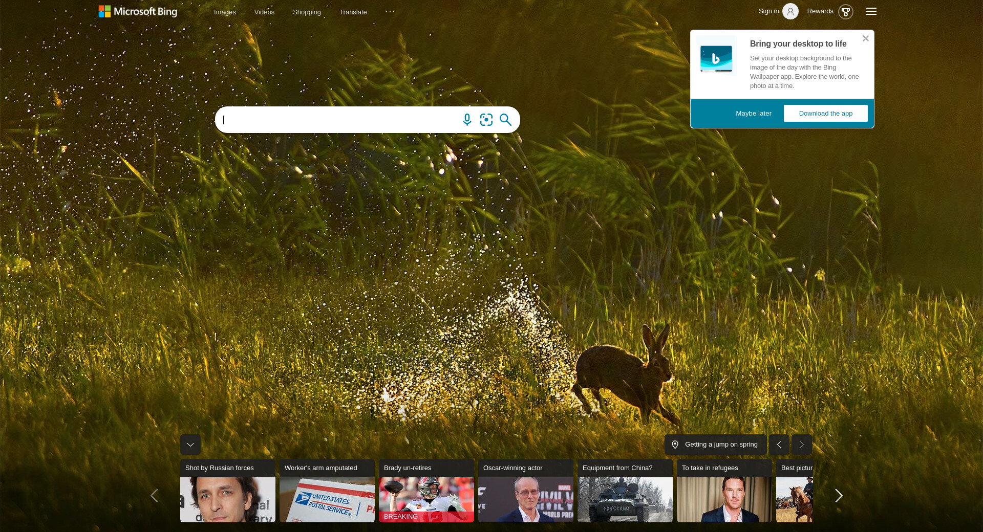Image resolution: width=983 pixels, height=532 pixels.
Task: Open the Shot by Russian forces story
Action: pos(228,491)
